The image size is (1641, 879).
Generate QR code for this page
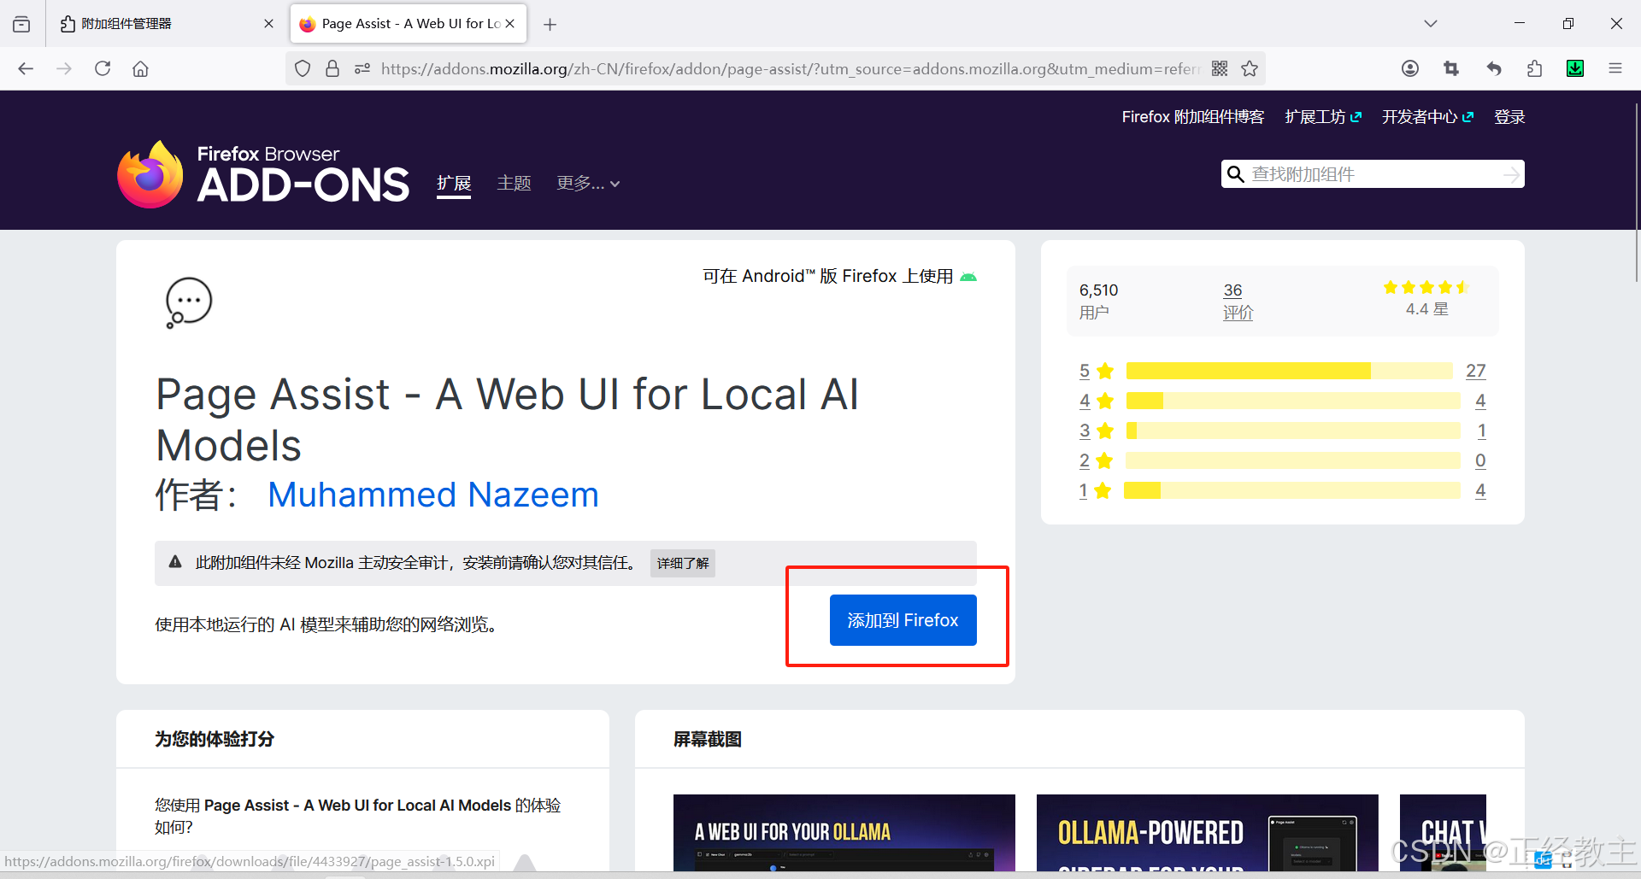(x=1220, y=68)
